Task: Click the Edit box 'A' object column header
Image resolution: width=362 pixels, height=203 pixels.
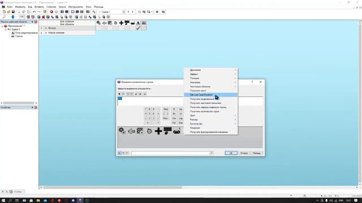Action: [x=138, y=23]
